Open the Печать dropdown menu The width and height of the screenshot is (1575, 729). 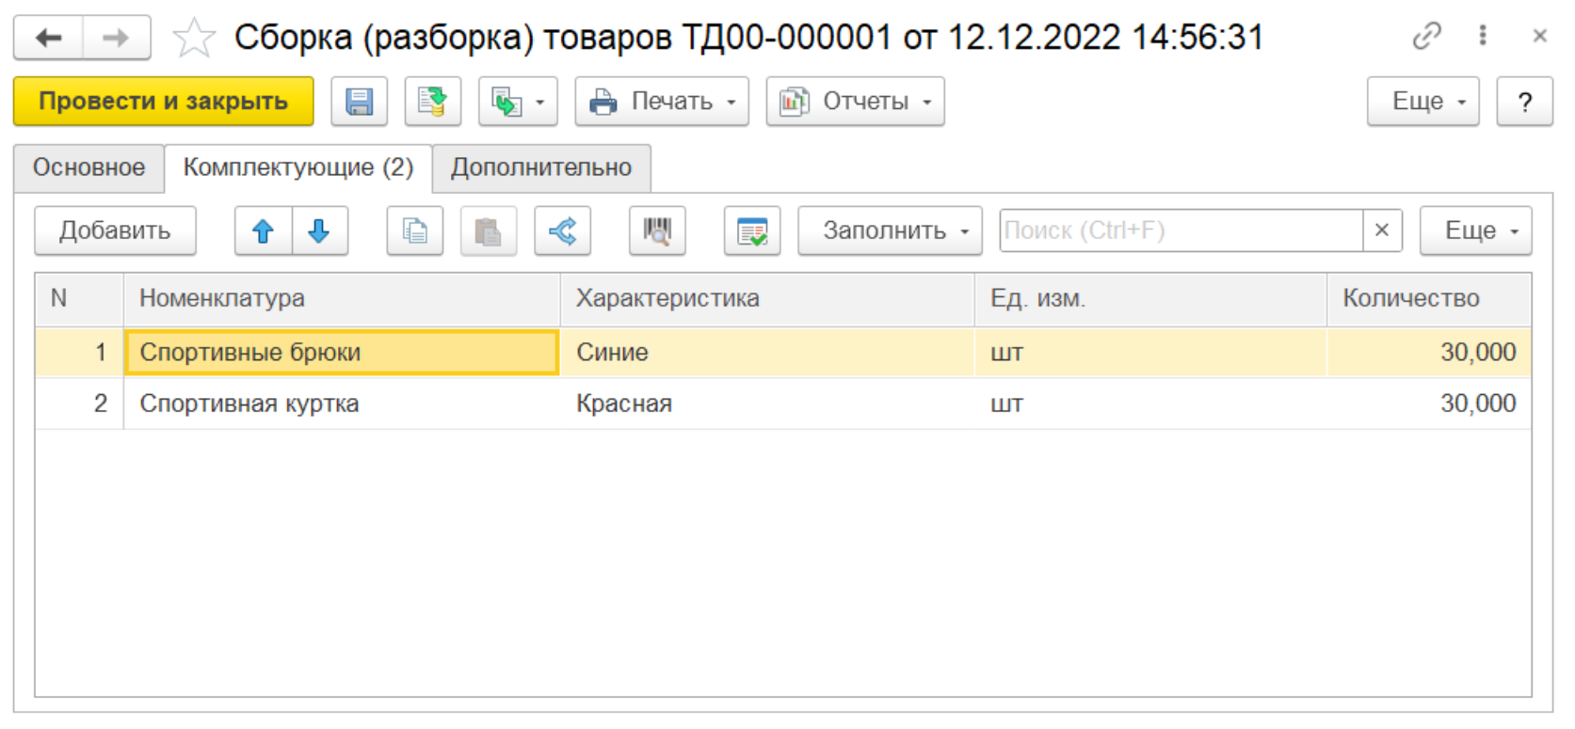point(662,102)
